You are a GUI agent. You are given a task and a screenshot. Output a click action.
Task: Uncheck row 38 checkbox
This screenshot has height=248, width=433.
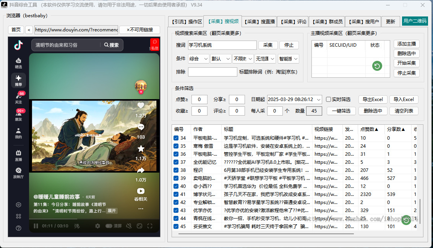pos(176,170)
